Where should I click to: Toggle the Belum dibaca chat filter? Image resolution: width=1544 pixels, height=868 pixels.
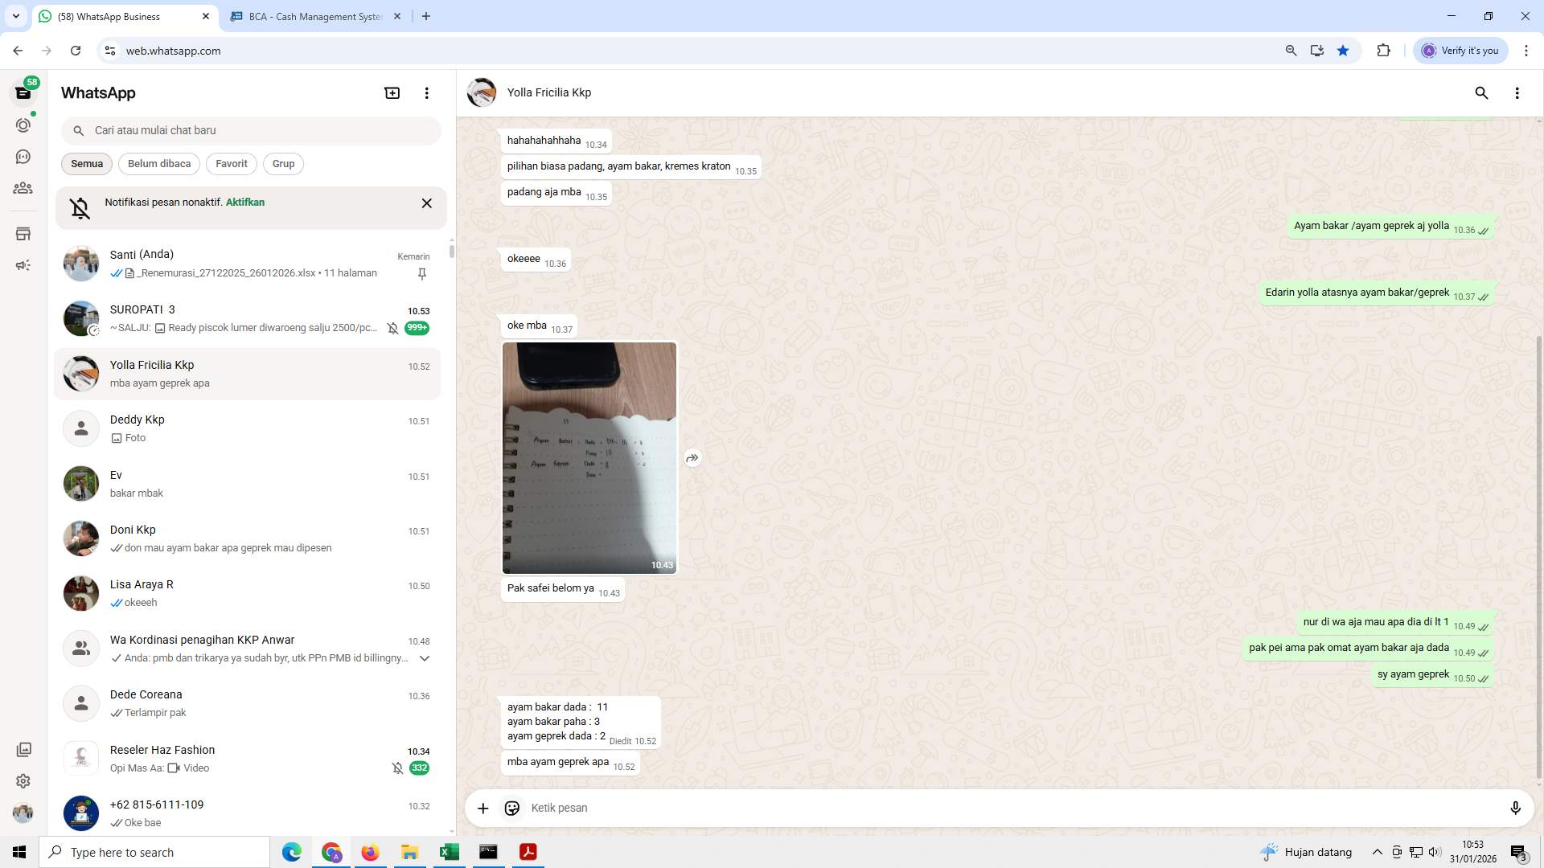click(158, 163)
